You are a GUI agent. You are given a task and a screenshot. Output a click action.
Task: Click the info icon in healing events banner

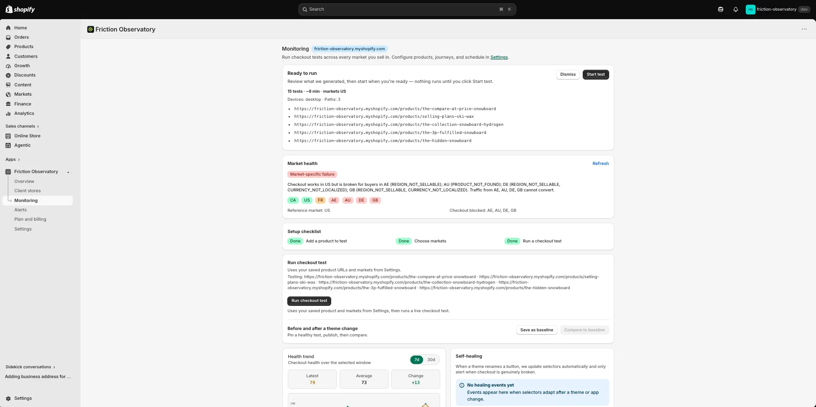[x=462, y=385]
